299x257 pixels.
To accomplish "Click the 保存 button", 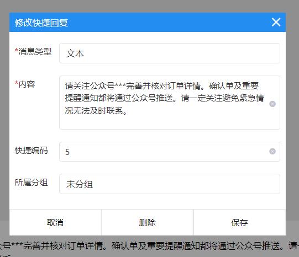I will 239,222.
